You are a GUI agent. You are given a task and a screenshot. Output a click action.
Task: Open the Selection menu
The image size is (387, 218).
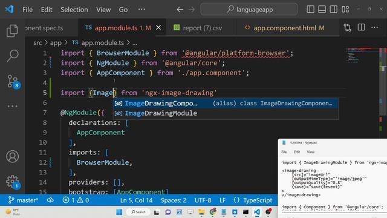74,10
